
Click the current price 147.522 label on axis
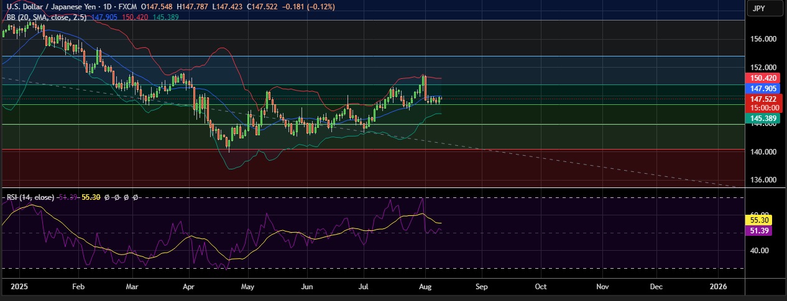[764, 99]
